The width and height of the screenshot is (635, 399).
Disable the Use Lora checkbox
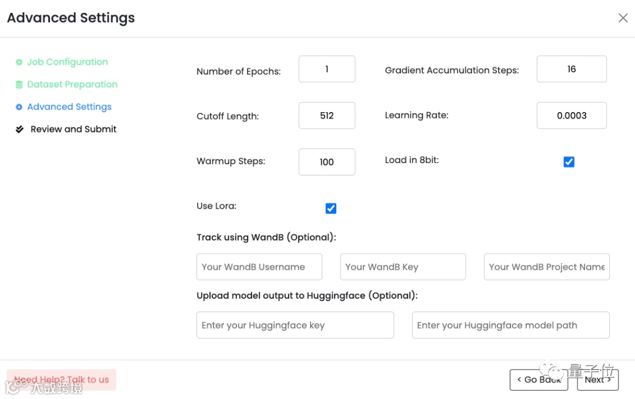[x=331, y=208]
